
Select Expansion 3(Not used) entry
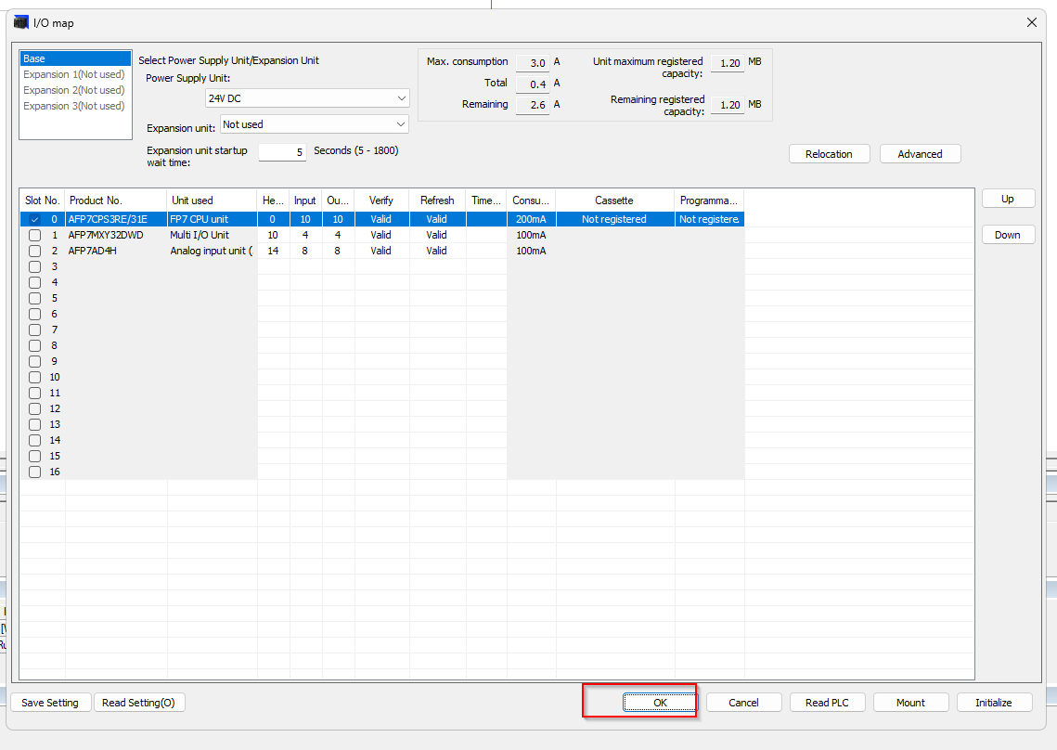(73, 106)
